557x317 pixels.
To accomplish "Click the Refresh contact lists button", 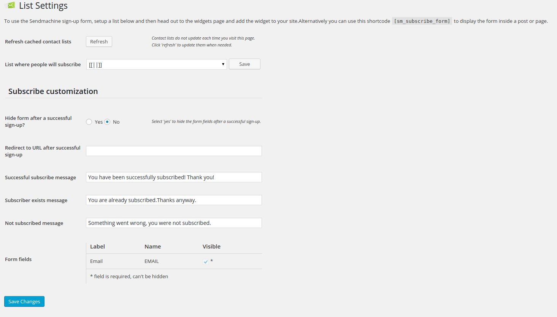I will pos(99,41).
